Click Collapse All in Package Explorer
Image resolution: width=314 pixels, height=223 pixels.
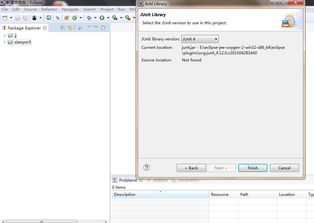point(62,28)
